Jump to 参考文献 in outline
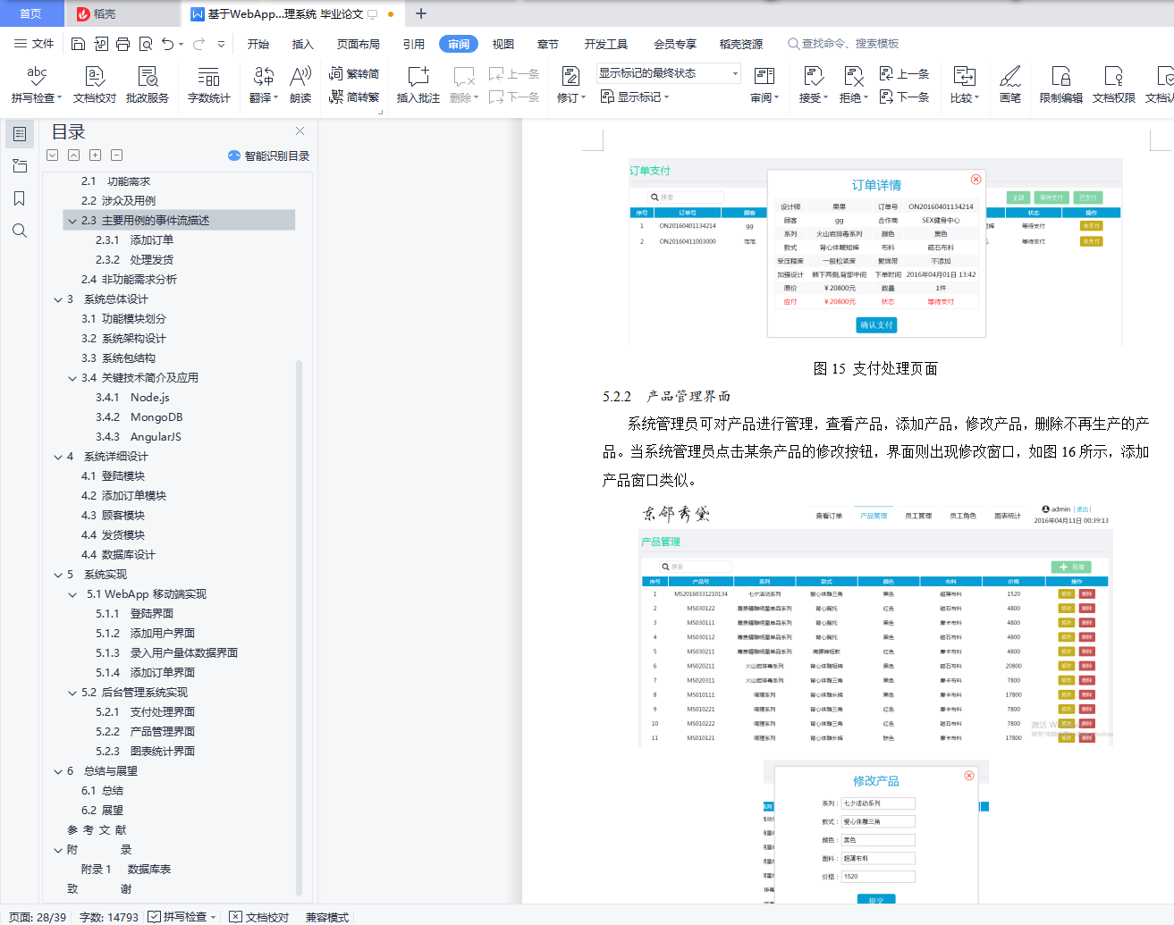Screen dimensions: 1174x925 (x=97, y=830)
